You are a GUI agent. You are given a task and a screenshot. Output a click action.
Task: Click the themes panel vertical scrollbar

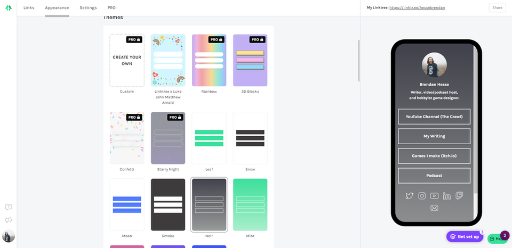(x=359, y=61)
